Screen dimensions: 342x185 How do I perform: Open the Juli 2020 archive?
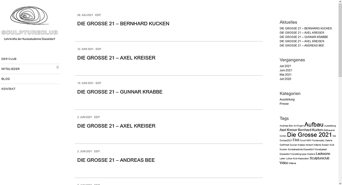[x=285, y=79]
